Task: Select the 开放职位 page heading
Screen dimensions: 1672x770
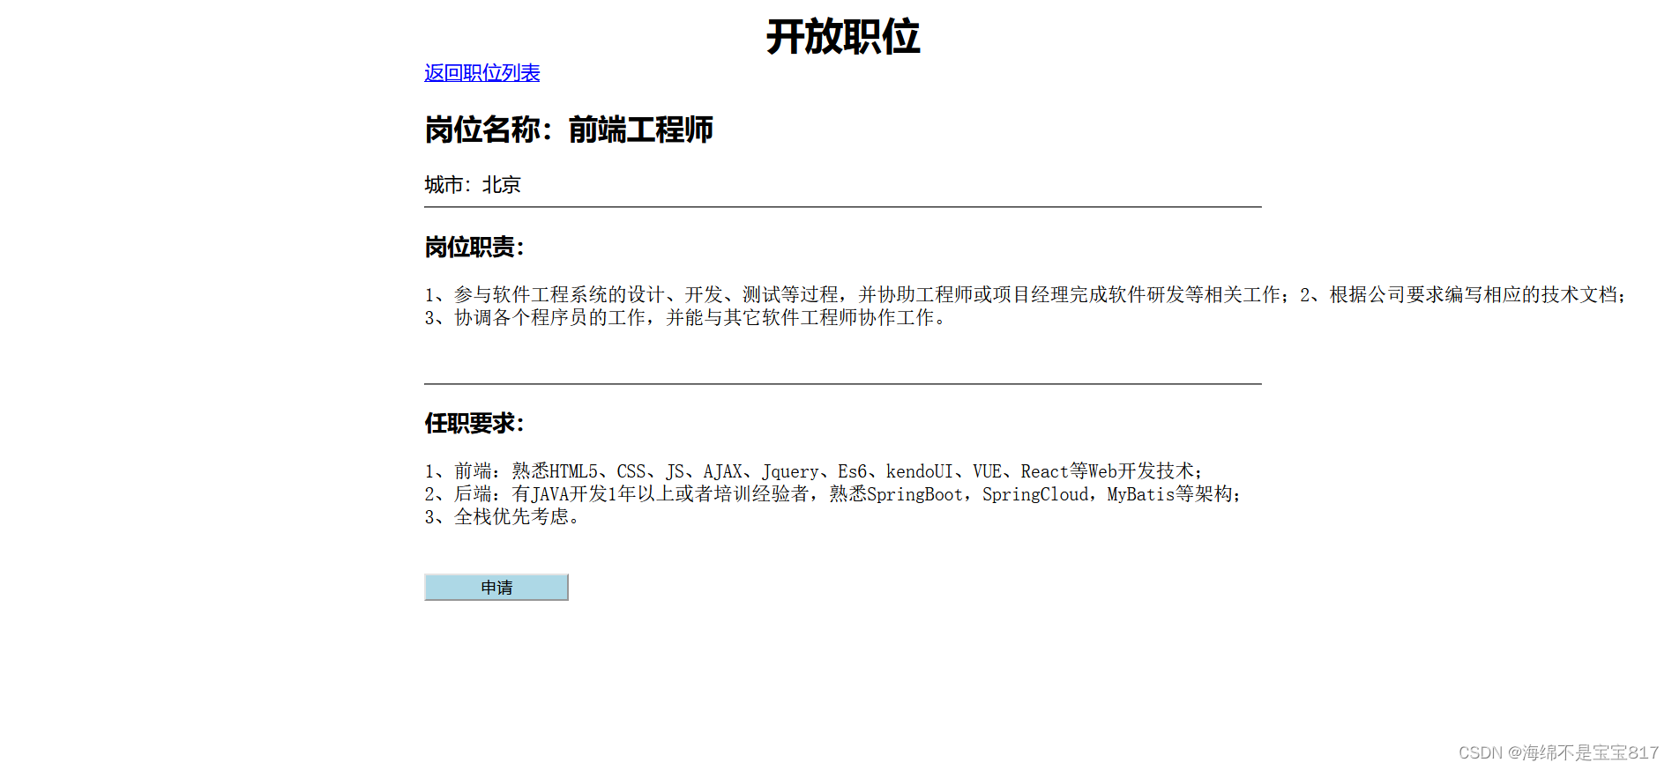Action: coord(843,37)
